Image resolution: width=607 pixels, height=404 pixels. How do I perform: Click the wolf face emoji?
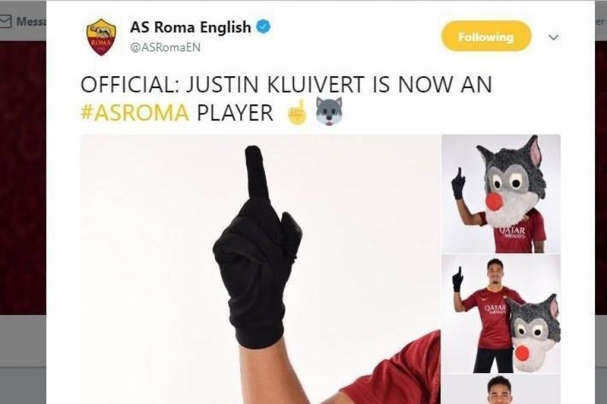pos(328,111)
